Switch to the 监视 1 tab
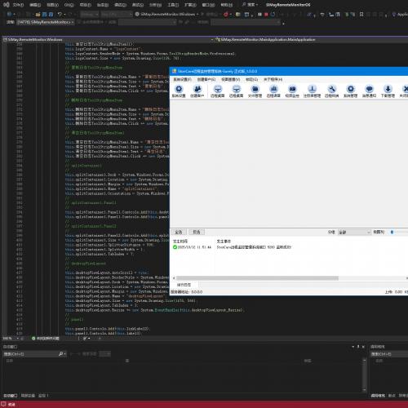Screen dimensions: 408x408 [x=43, y=396]
